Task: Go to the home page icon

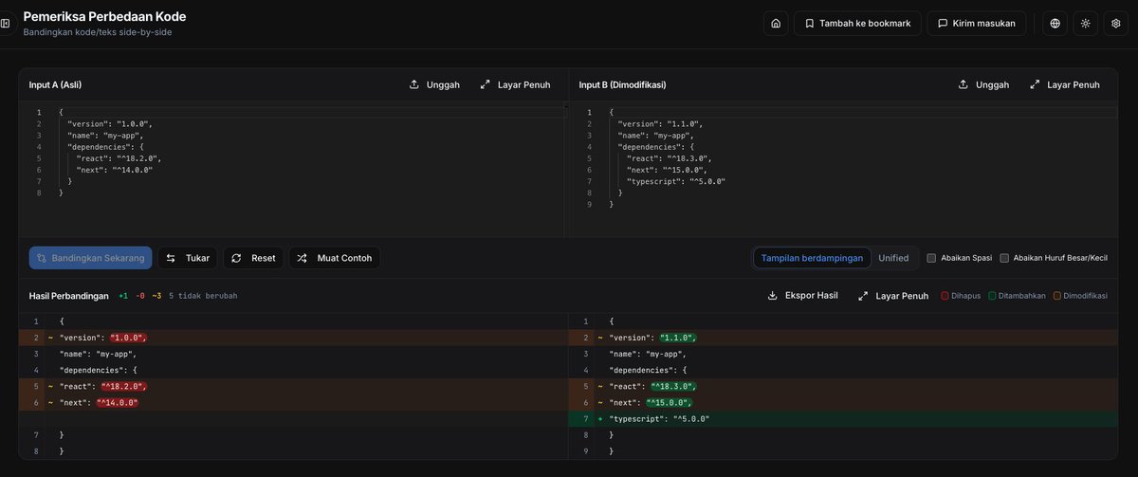Action: coord(776,24)
